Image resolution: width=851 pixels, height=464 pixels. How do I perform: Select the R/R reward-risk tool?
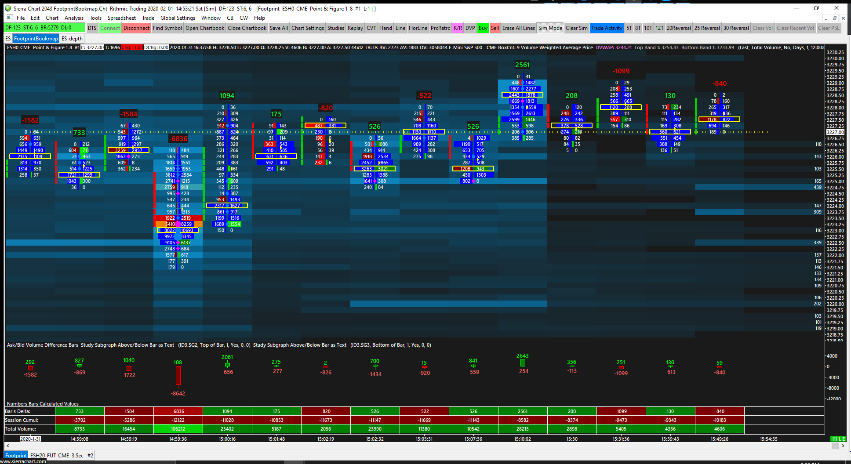coord(458,28)
